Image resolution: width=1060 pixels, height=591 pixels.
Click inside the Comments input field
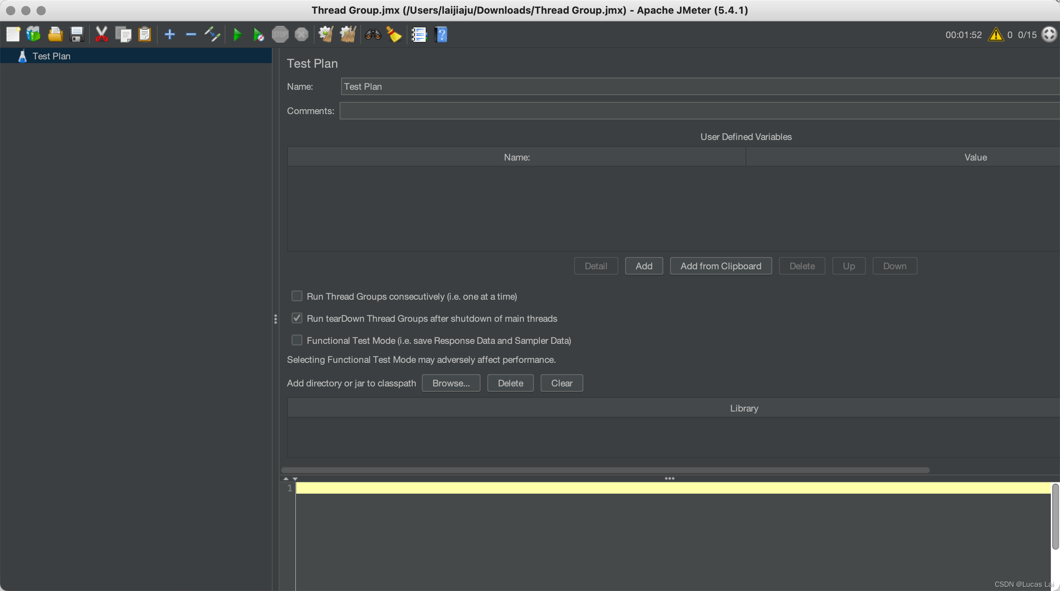(576, 111)
